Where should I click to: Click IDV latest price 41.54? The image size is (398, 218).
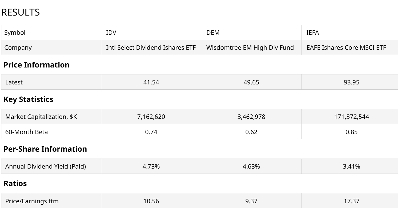(x=151, y=82)
